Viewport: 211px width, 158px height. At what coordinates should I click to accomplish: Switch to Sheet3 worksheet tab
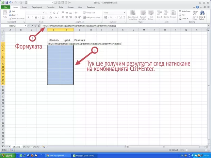[x=36, y=147]
